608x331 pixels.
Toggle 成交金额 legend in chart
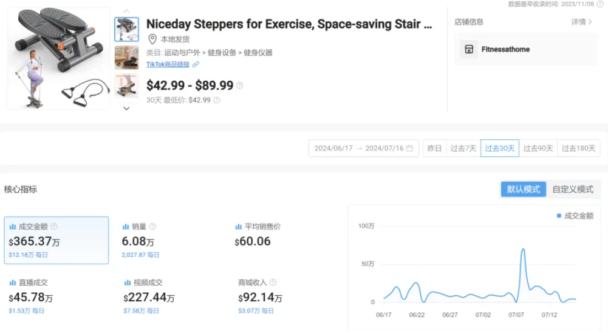[575, 215]
